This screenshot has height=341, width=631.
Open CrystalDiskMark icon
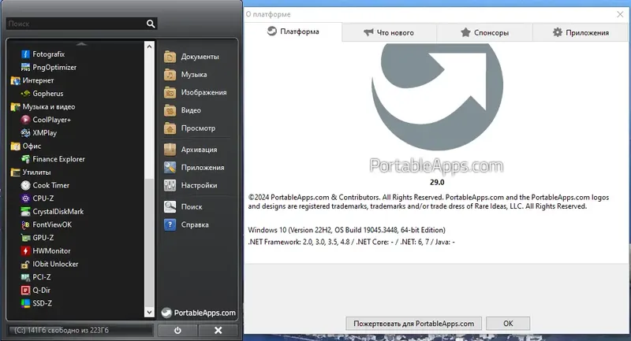[x=25, y=211]
